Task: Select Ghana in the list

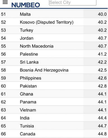Action: pos(27,94)
